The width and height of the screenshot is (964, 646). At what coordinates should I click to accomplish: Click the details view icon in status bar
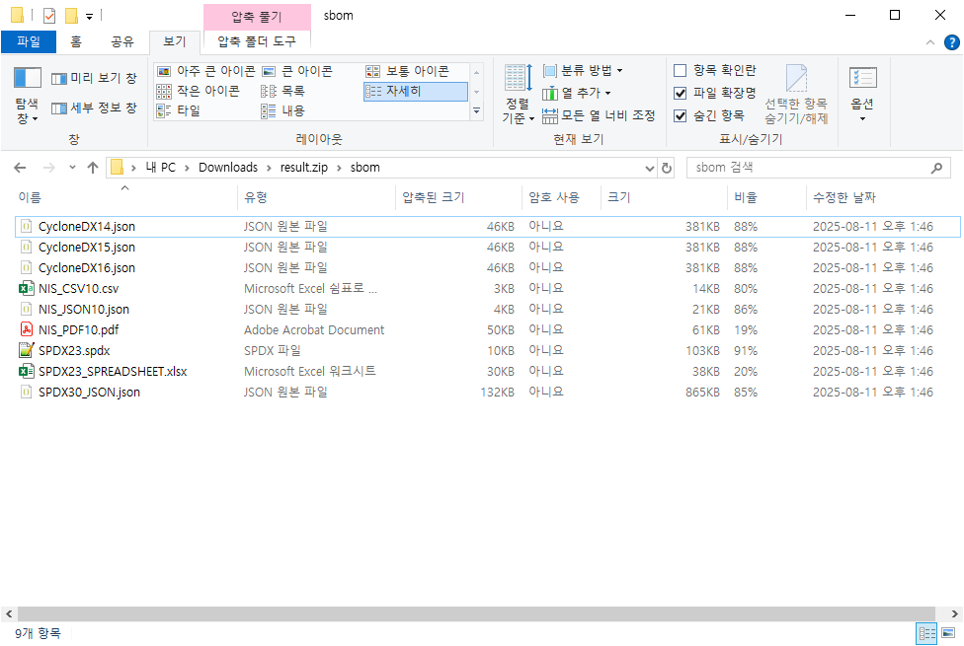pyautogui.click(x=926, y=633)
